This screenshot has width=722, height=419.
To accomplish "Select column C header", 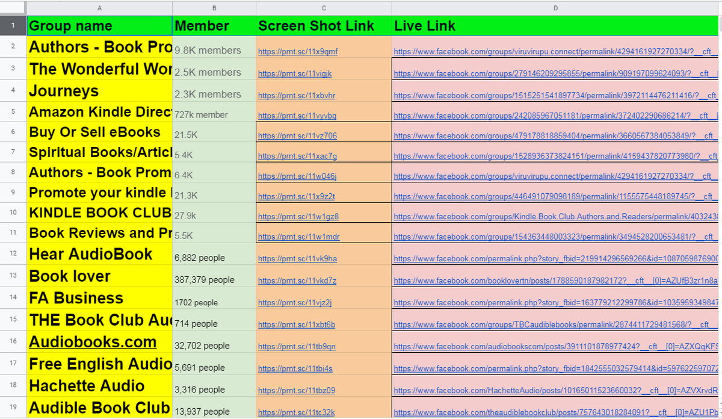I will [324, 8].
